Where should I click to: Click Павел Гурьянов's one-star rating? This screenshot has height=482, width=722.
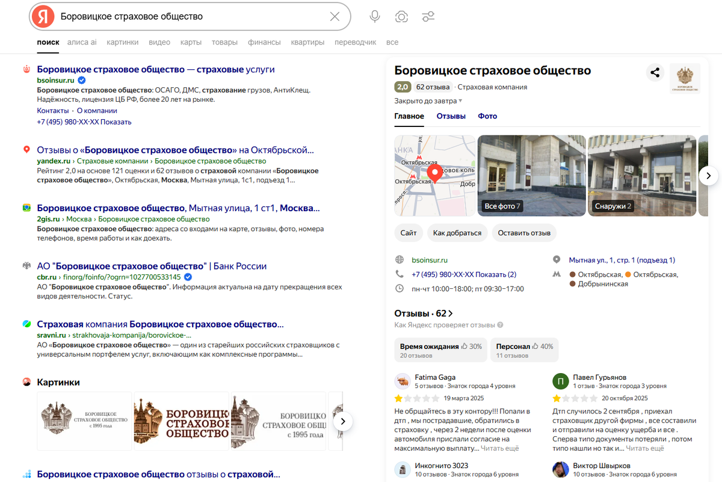[x=575, y=398]
